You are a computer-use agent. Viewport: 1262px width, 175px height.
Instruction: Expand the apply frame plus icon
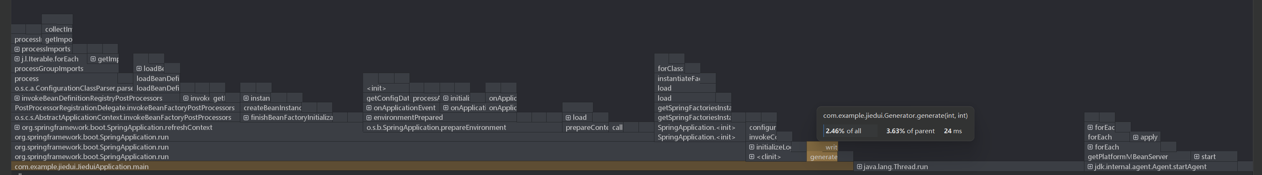click(x=1136, y=137)
